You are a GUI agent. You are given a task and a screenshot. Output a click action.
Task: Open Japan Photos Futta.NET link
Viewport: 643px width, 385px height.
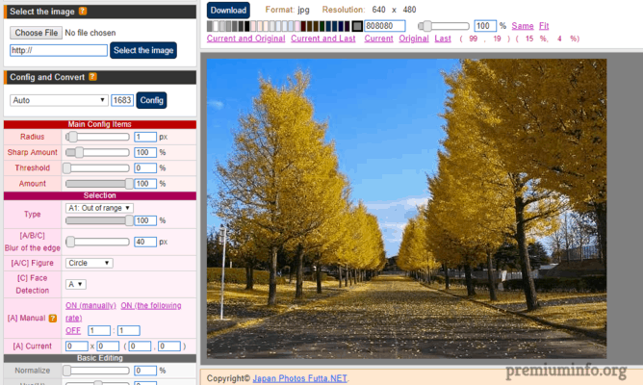click(299, 378)
